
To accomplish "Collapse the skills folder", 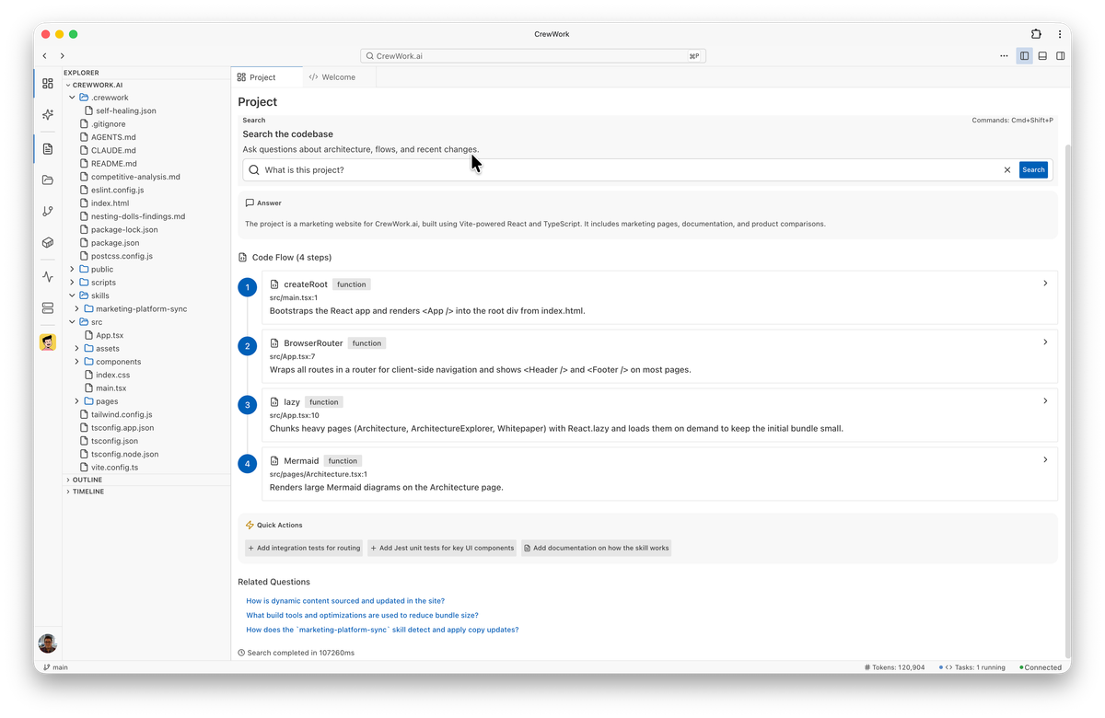I will tap(72, 296).
